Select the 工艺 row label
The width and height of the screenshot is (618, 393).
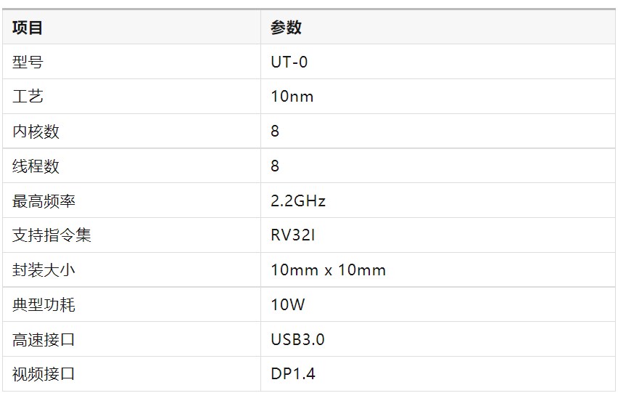[28, 97]
